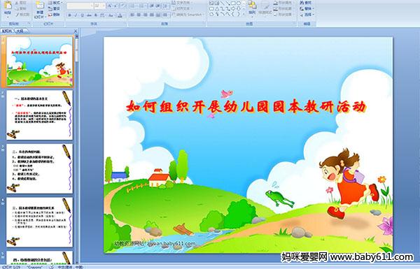This screenshot has width=420, height=269.
Task: Switch to the Outline tab in left pane
Action: pos(20,31)
